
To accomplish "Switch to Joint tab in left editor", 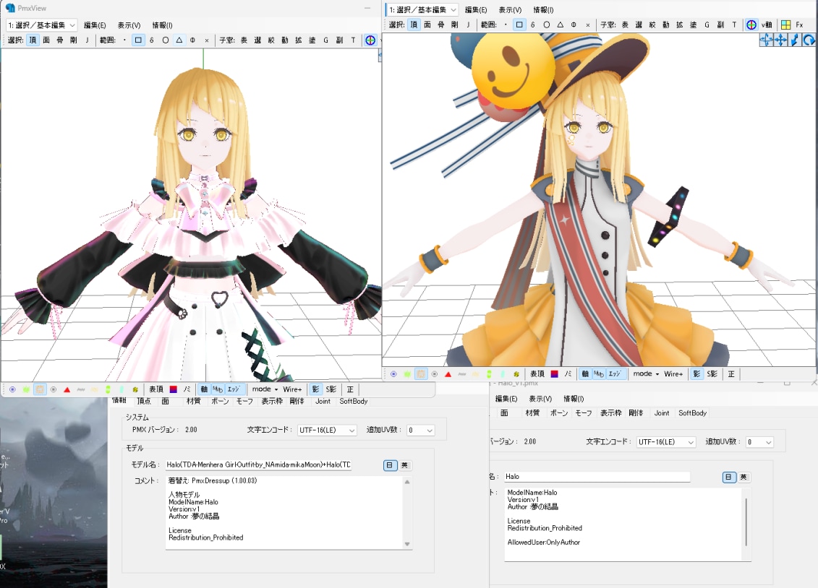I will click(323, 401).
